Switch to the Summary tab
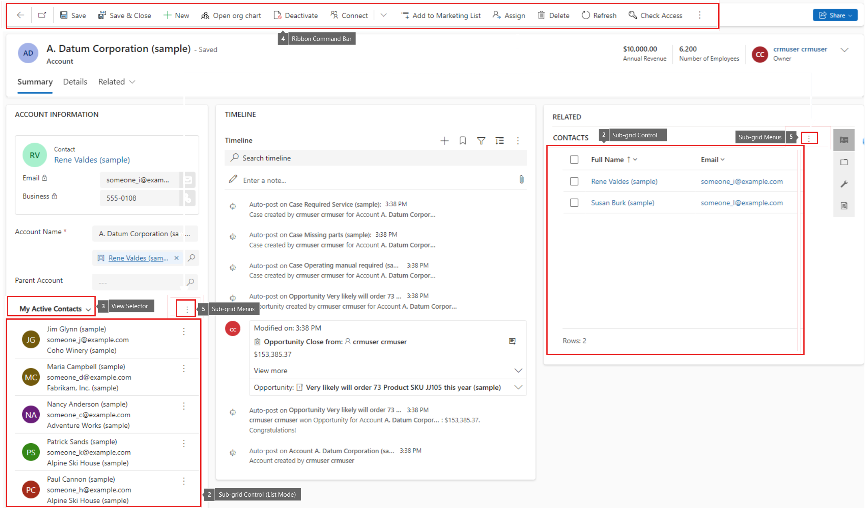The width and height of the screenshot is (867, 508). pos(35,82)
